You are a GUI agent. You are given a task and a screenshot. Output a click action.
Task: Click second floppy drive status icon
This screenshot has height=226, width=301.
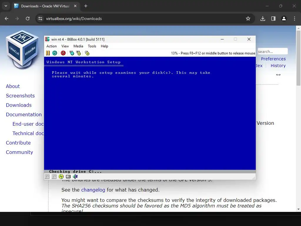(x=54, y=177)
